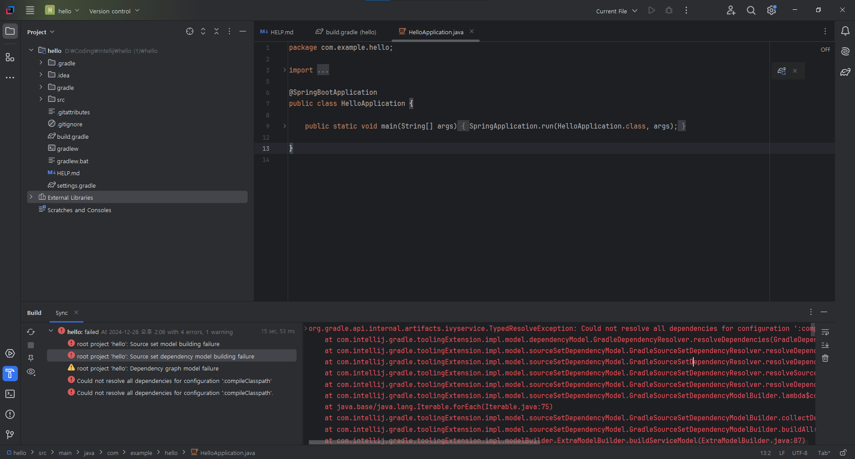Open Project view mode dropdown
This screenshot has height=459, width=855.
tap(41, 32)
